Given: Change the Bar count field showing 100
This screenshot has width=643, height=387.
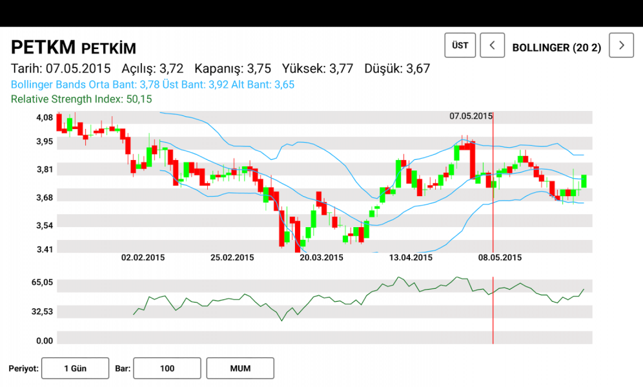Looking at the screenshot, I should click(x=167, y=368).
